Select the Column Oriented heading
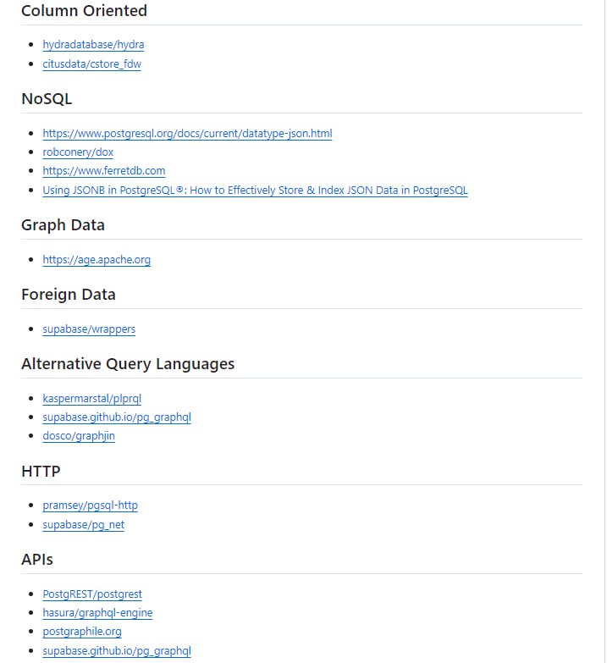Screen dimensions: 607x663 (x=84, y=10)
